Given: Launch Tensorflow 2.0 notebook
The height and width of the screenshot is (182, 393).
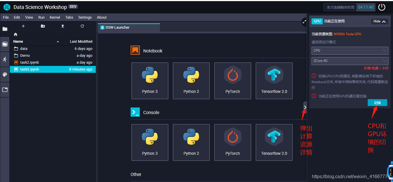Looking at the screenshot, I should tap(274, 81).
